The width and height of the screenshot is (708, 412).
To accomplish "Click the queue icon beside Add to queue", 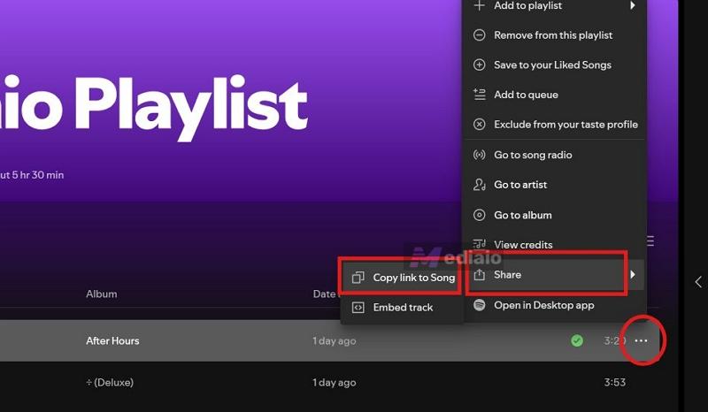I will coord(479,95).
